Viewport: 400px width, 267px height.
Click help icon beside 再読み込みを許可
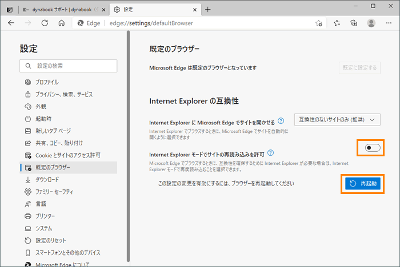pyautogui.click(x=271, y=153)
